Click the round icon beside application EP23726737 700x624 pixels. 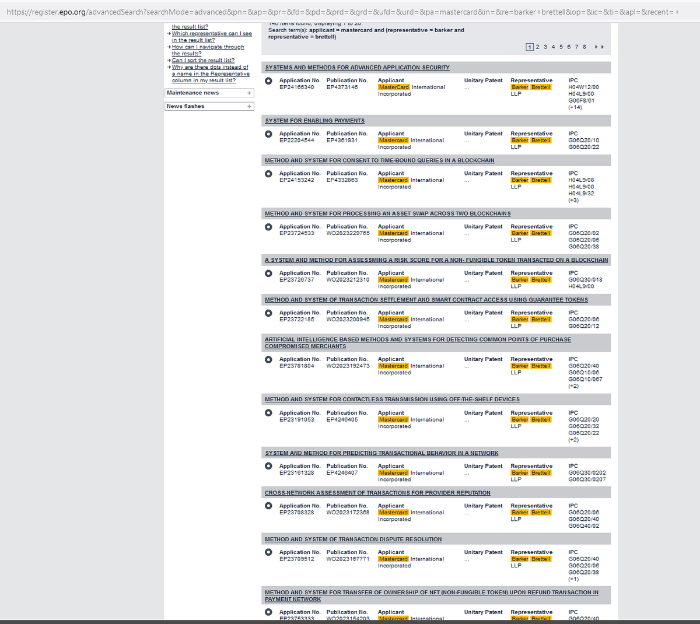pos(268,273)
